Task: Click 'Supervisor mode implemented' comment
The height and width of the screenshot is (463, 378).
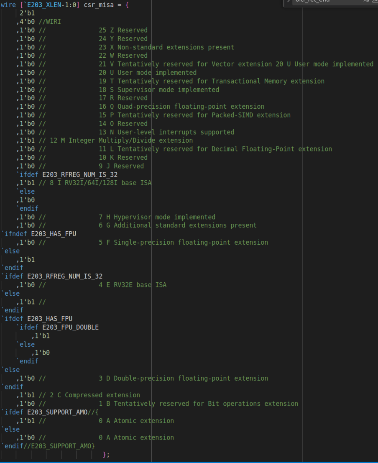Action: (168, 90)
